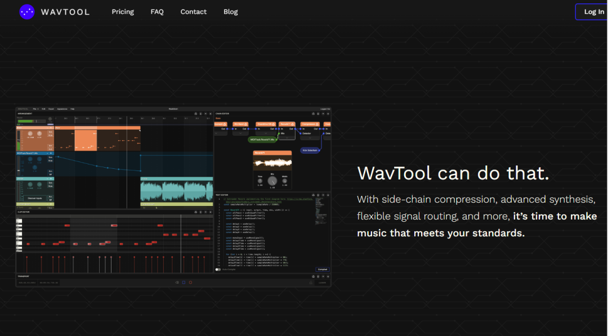The width and height of the screenshot is (608, 336).
Task: Adjust the Reverb71 Width knob
Action: 285,181
